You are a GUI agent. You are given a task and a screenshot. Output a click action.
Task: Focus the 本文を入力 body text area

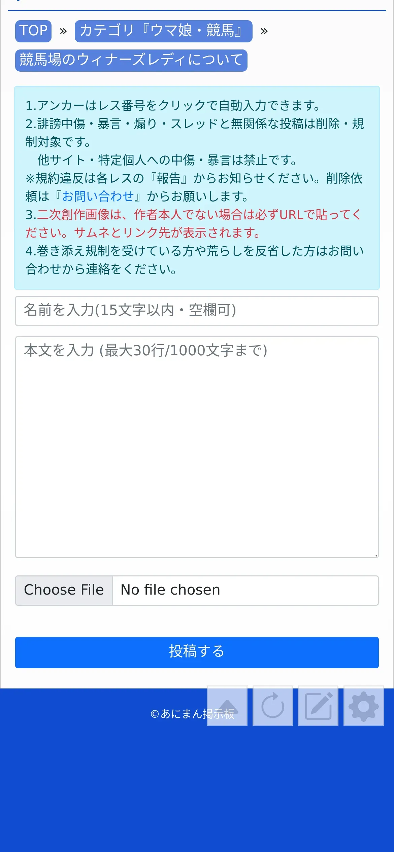[197, 447]
